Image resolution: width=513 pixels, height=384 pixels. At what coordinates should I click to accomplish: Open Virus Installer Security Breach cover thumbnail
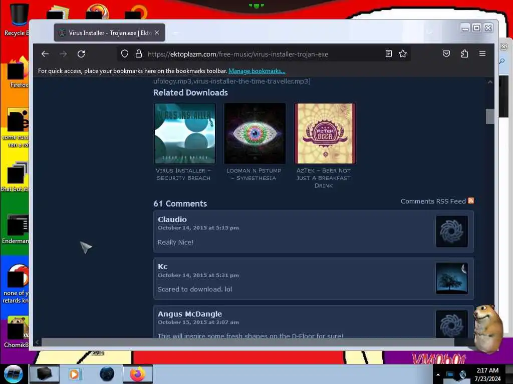(185, 133)
